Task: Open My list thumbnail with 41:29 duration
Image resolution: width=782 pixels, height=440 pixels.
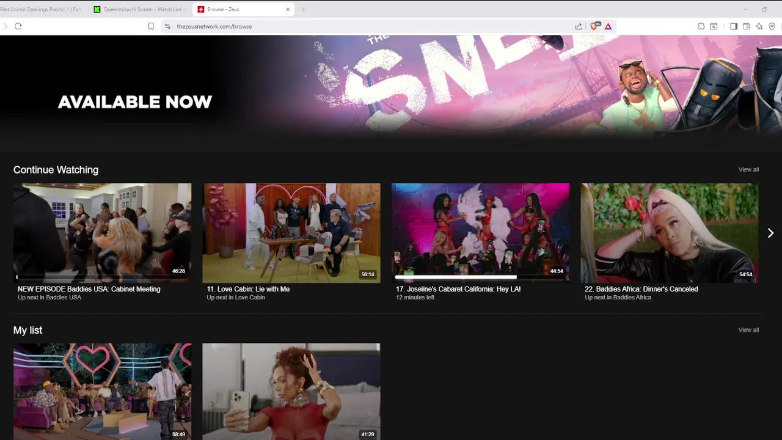Action: coord(291,392)
